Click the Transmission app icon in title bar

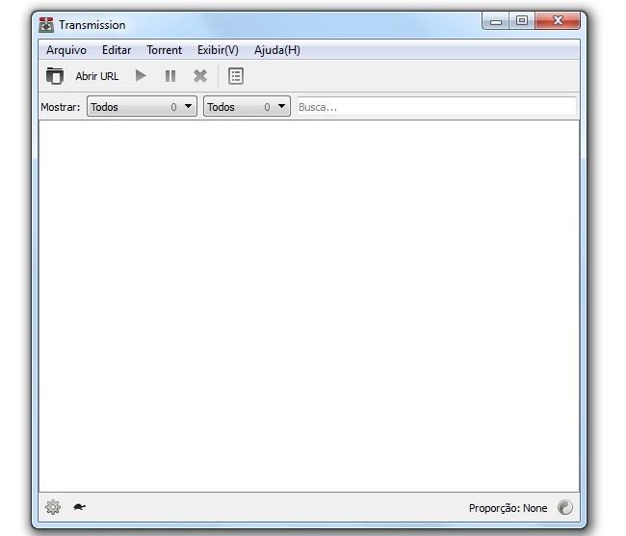click(46, 25)
